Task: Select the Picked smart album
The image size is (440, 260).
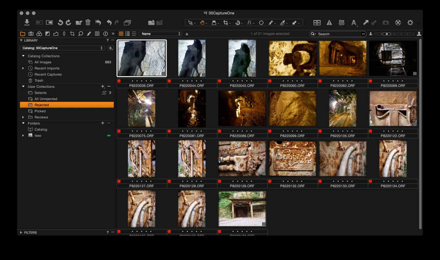Action: coord(40,111)
